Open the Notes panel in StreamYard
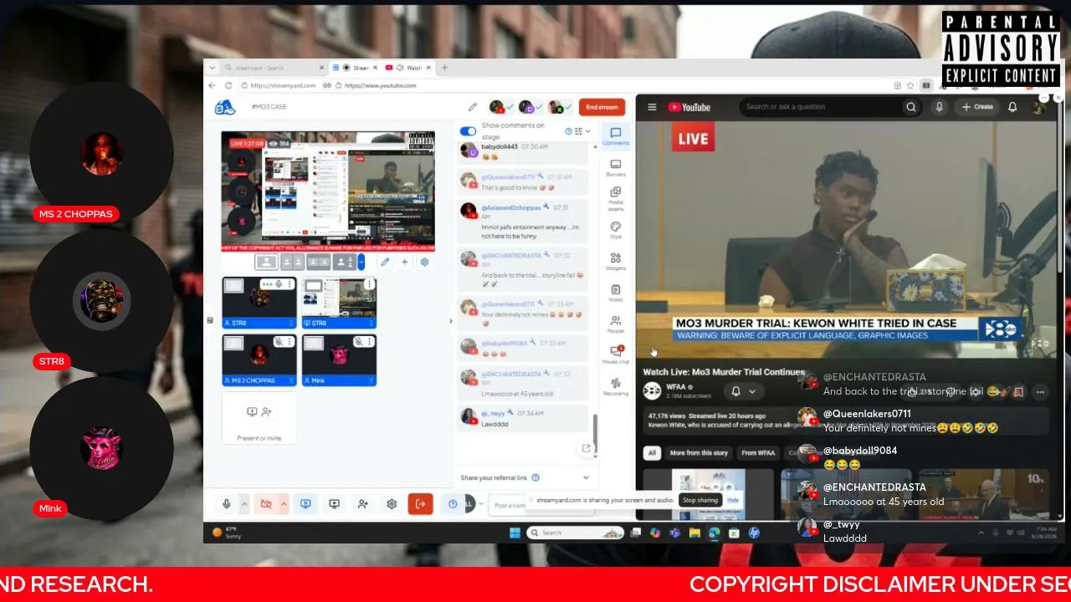 click(x=615, y=293)
